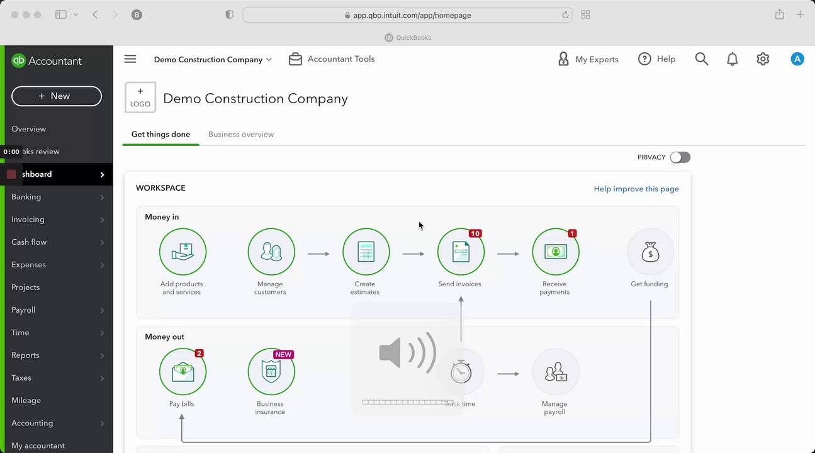Viewport: 815px width, 453px height.
Task: Click the Safari address bar
Action: point(407,15)
